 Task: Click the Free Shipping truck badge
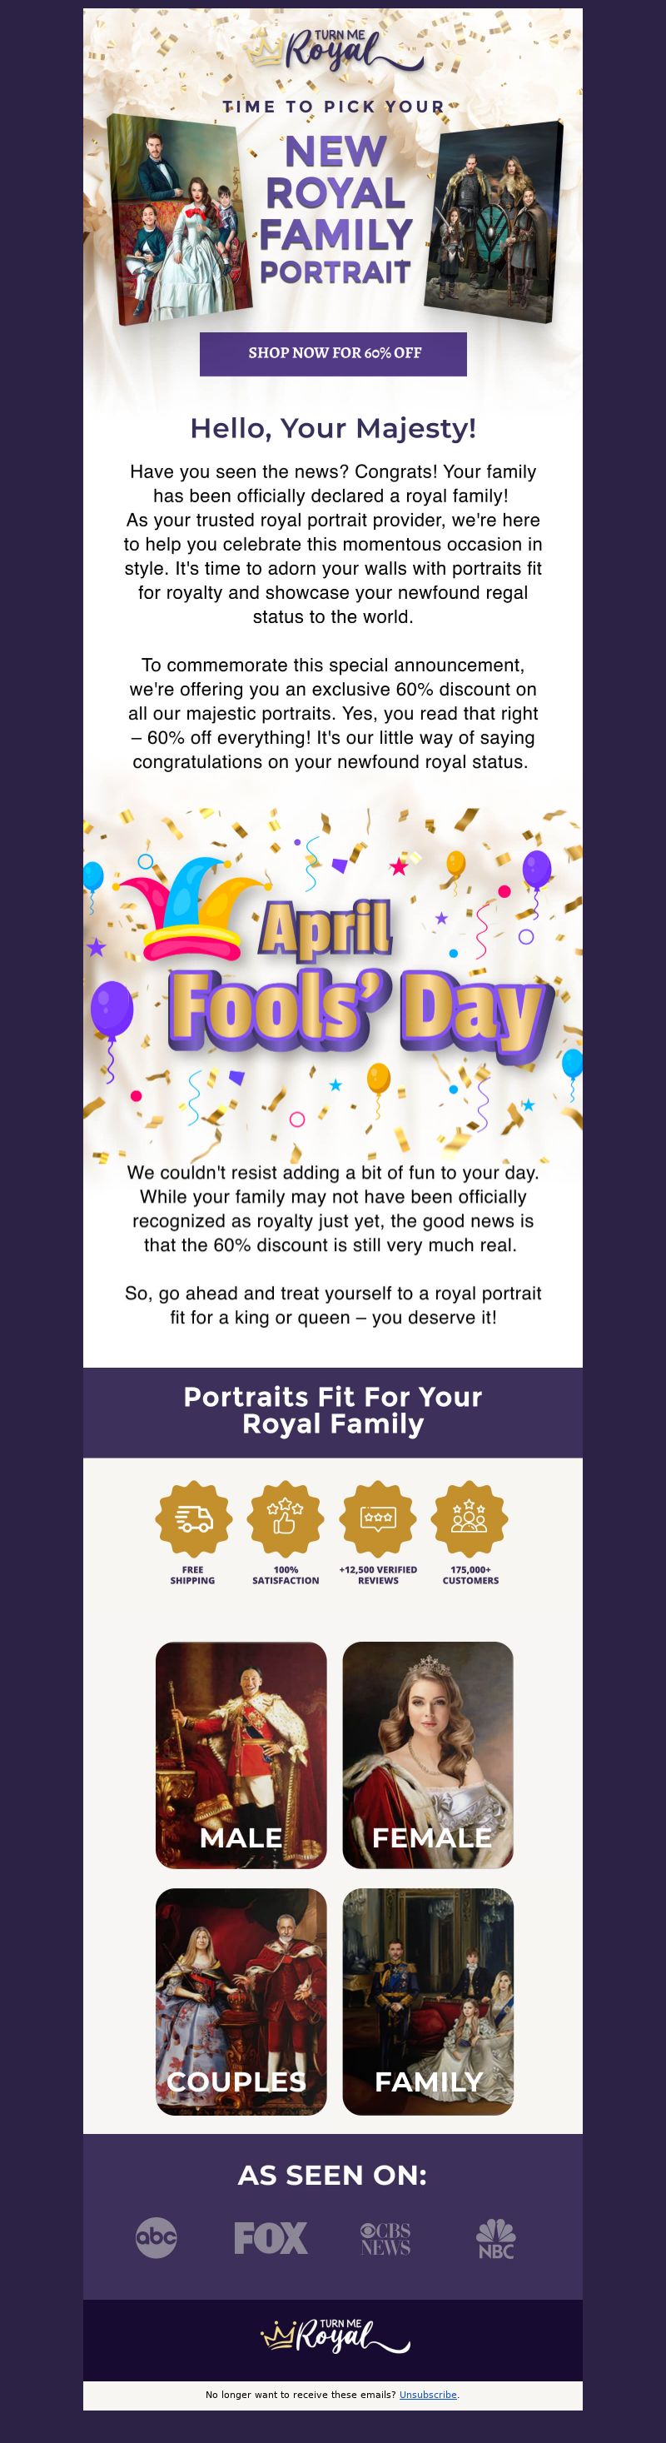[x=193, y=1518]
